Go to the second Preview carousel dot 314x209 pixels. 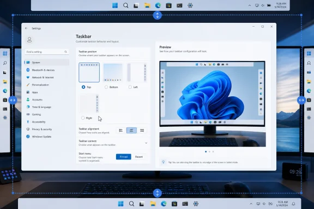coord(209,152)
